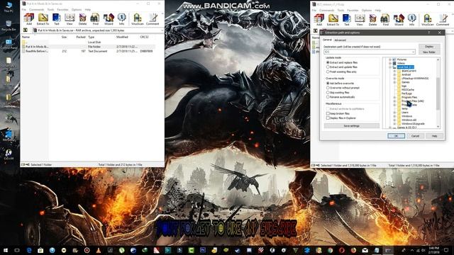Click Comment icon in left WinRAR window

(153, 19)
